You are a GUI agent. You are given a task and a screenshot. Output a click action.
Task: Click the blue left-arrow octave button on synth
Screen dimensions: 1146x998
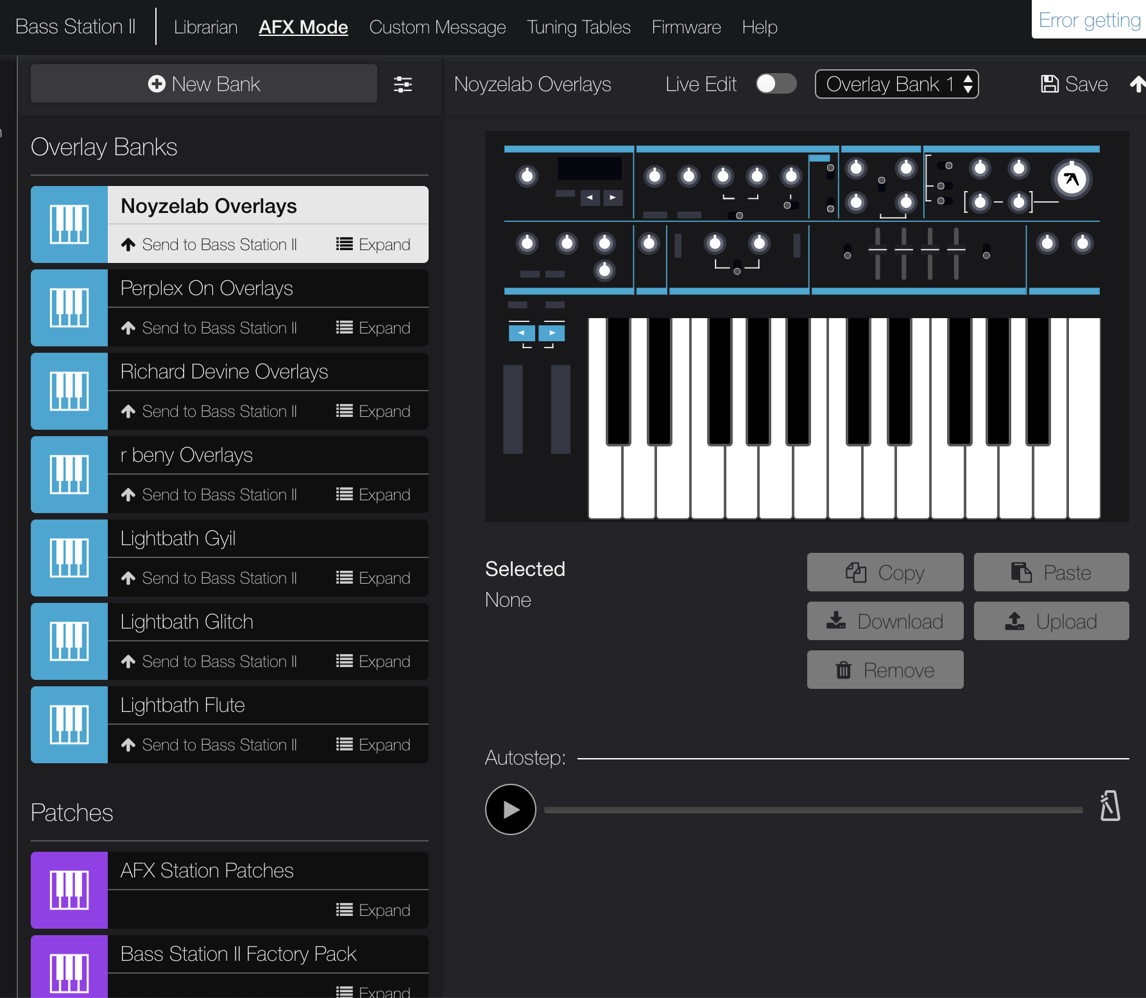click(x=522, y=333)
